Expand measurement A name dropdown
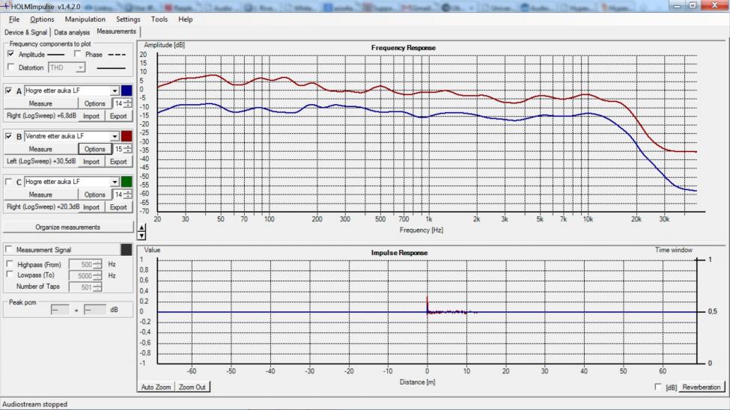Image resolution: width=730 pixels, height=410 pixels. tap(115, 91)
